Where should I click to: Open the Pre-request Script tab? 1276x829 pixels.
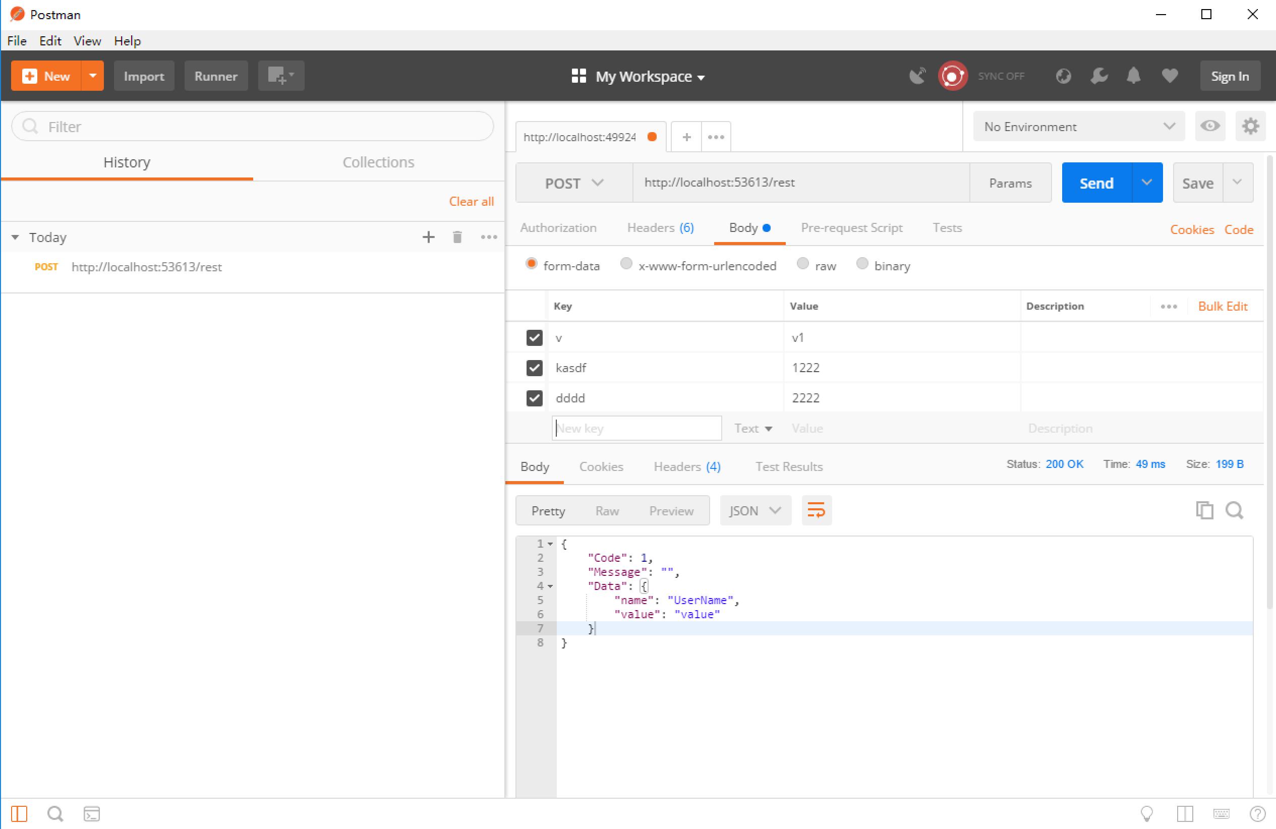point(851,228)
